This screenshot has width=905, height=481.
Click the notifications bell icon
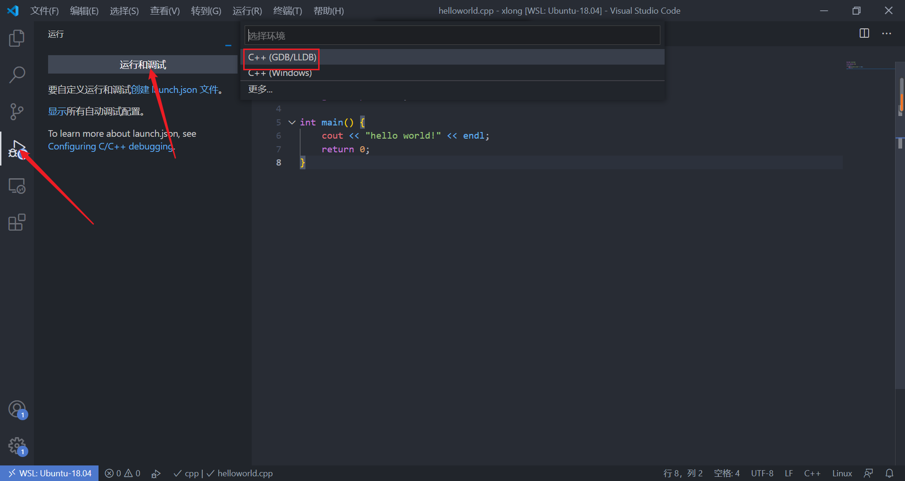click(x=890, y=473)
